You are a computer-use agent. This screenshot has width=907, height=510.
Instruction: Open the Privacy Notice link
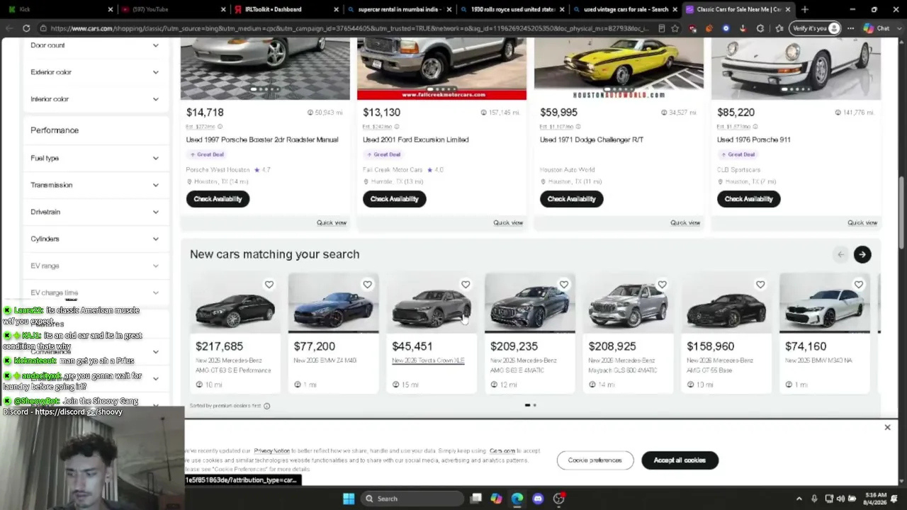[272, 451]
